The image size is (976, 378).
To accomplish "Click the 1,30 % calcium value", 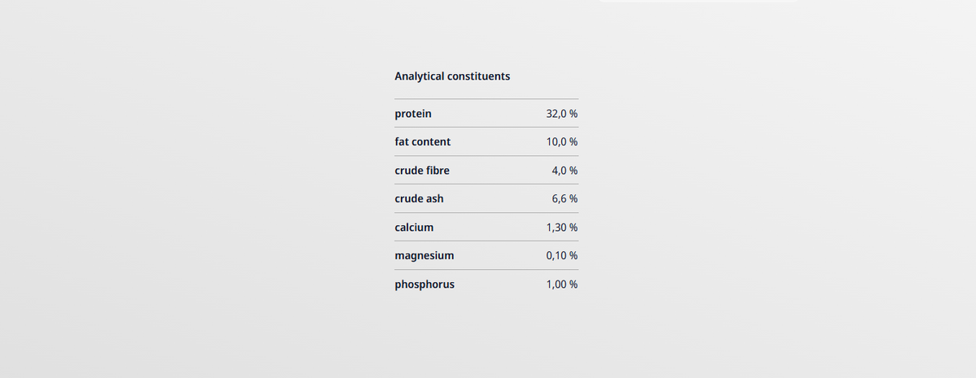I will coord(562,228).
